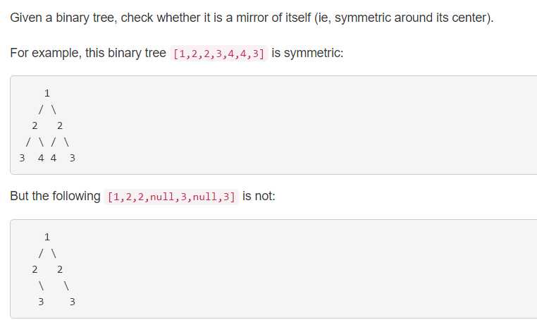The width and height of the screenshot is (537, 320).
Task: Click the leftmost leaf 3 in first tree
Action: (x=22, y=158)
